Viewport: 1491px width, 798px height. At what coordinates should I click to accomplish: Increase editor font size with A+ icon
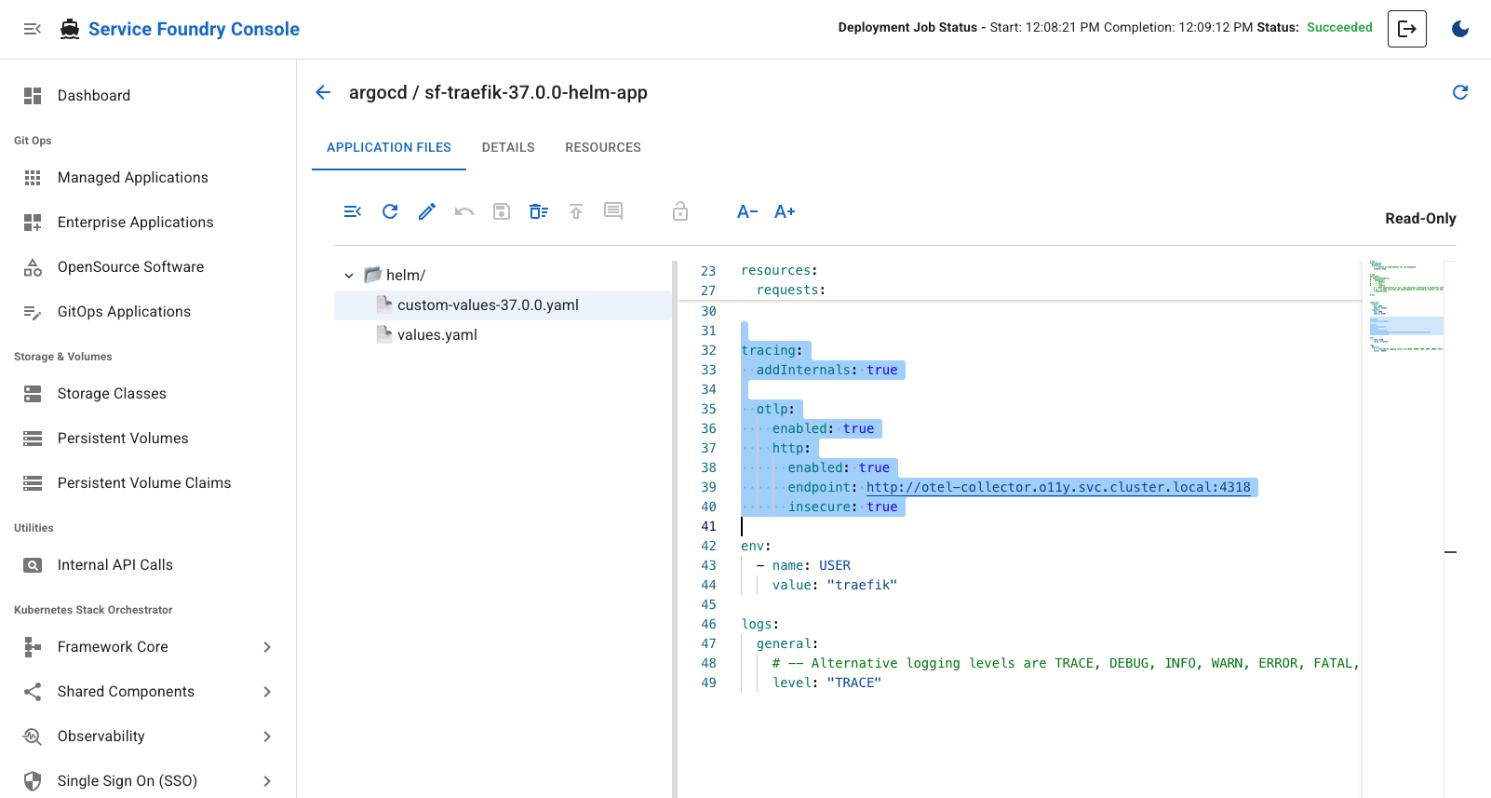(785, 211)
